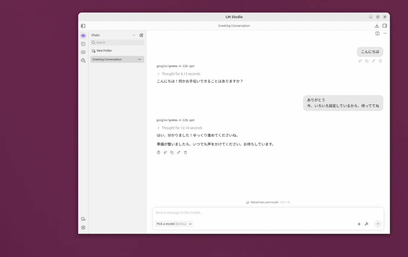
Task: Delete the こんにちは user message
Action: (381, 61)
